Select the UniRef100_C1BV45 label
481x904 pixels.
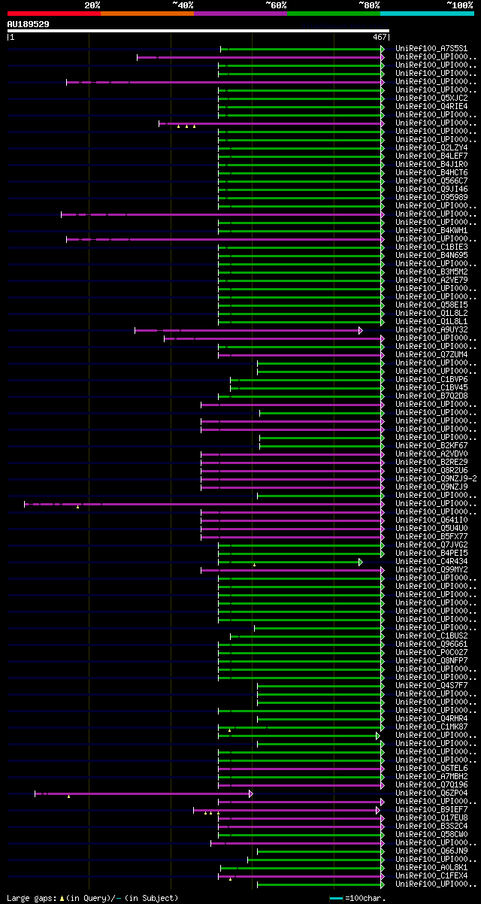pos(431,387)
